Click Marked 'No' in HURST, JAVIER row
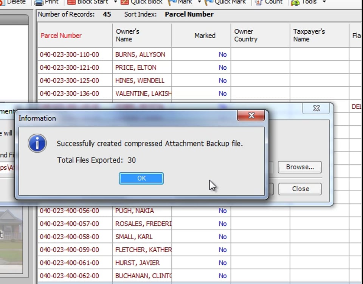This screenshot has width=363, height=284. (223, 263)
